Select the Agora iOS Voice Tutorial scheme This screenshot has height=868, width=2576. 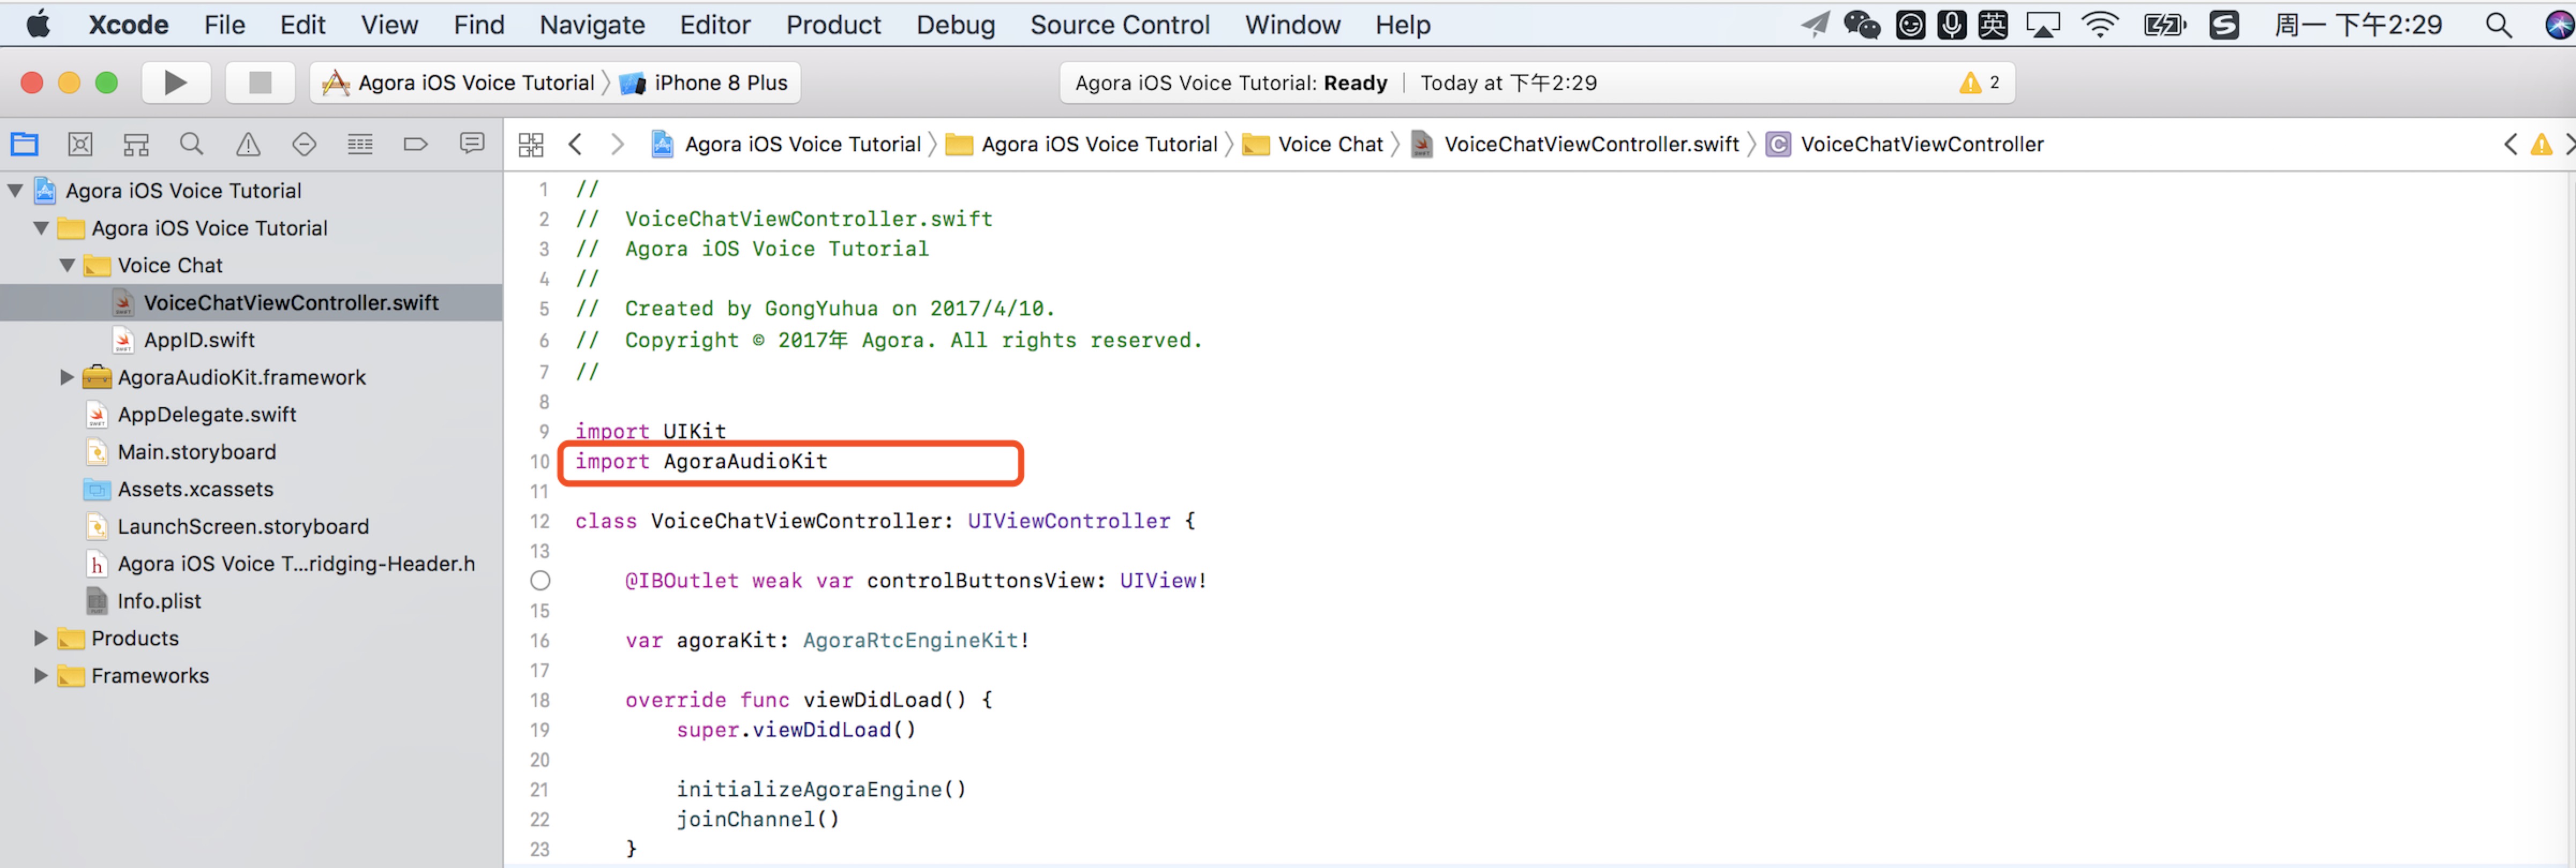tap(459, 83)
